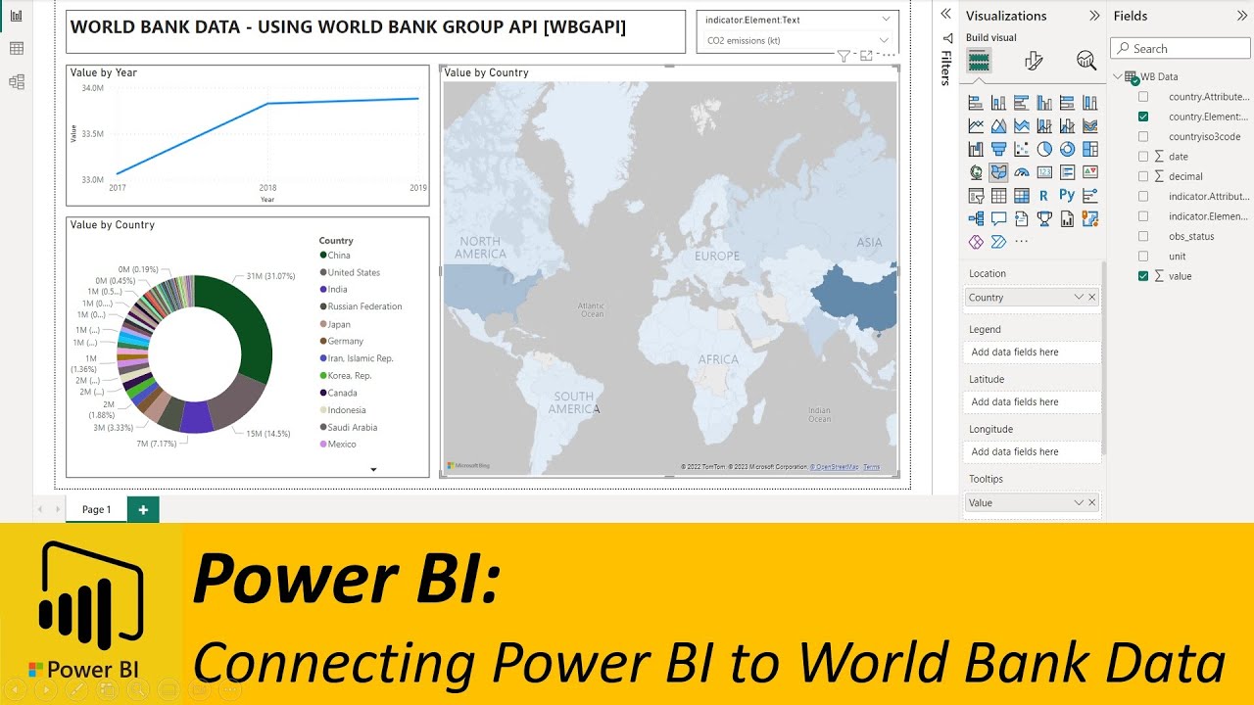Open Country field dropdown in Location well
Screen dimensions: 1254x705
[1079, 298]
